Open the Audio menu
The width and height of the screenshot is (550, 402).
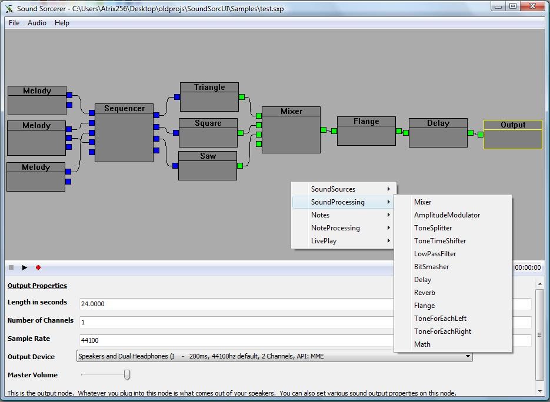pos(37,23)
